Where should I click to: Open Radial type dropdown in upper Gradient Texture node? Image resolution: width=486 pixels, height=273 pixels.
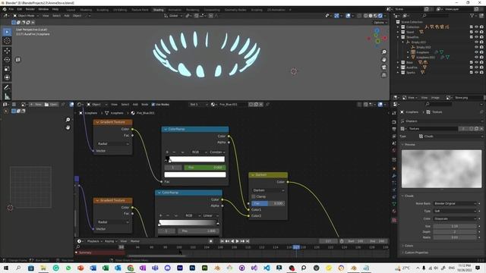pyautogui.click(x=113, y=144)
